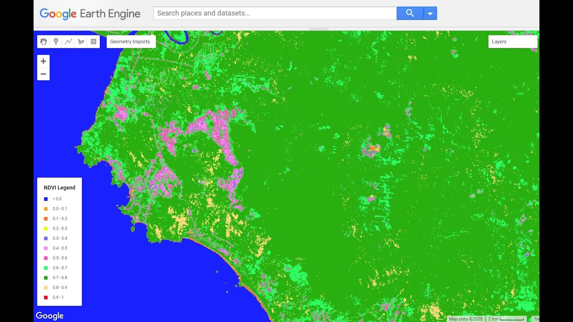Click the 0.1 - 0.2 legend swatch
This screenshot has height=322, width=573.
[46, 219]
